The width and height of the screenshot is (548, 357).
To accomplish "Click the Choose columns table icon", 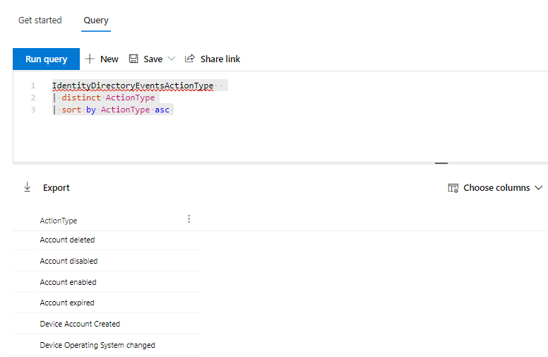I will (x=453, y=188).
